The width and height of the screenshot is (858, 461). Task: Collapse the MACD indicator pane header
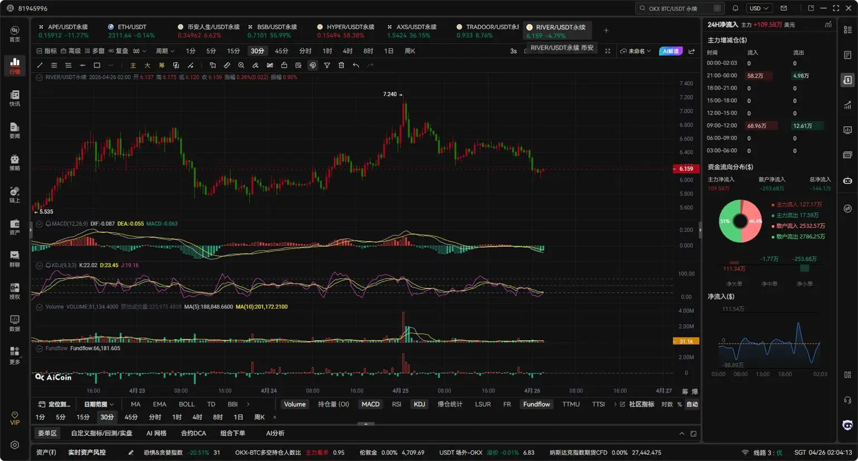coord(40,224)
